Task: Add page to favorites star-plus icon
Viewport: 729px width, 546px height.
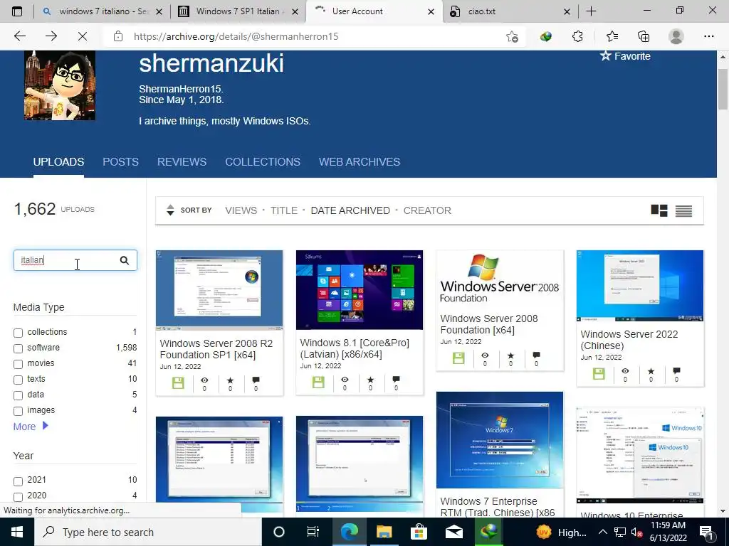Action: (x=512, y=37)
